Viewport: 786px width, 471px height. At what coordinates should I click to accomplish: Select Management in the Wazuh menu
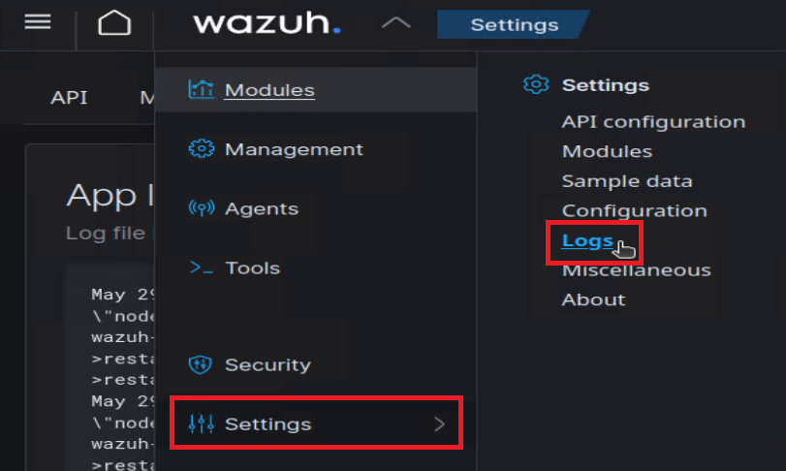(294, 149)
